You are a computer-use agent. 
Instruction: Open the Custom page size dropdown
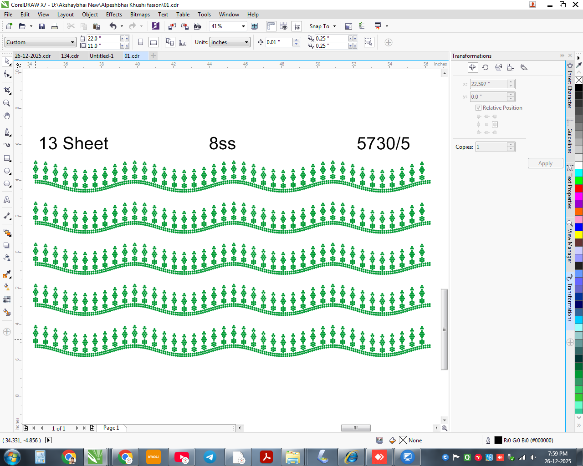pyautogui.click(x=72, y=42)
